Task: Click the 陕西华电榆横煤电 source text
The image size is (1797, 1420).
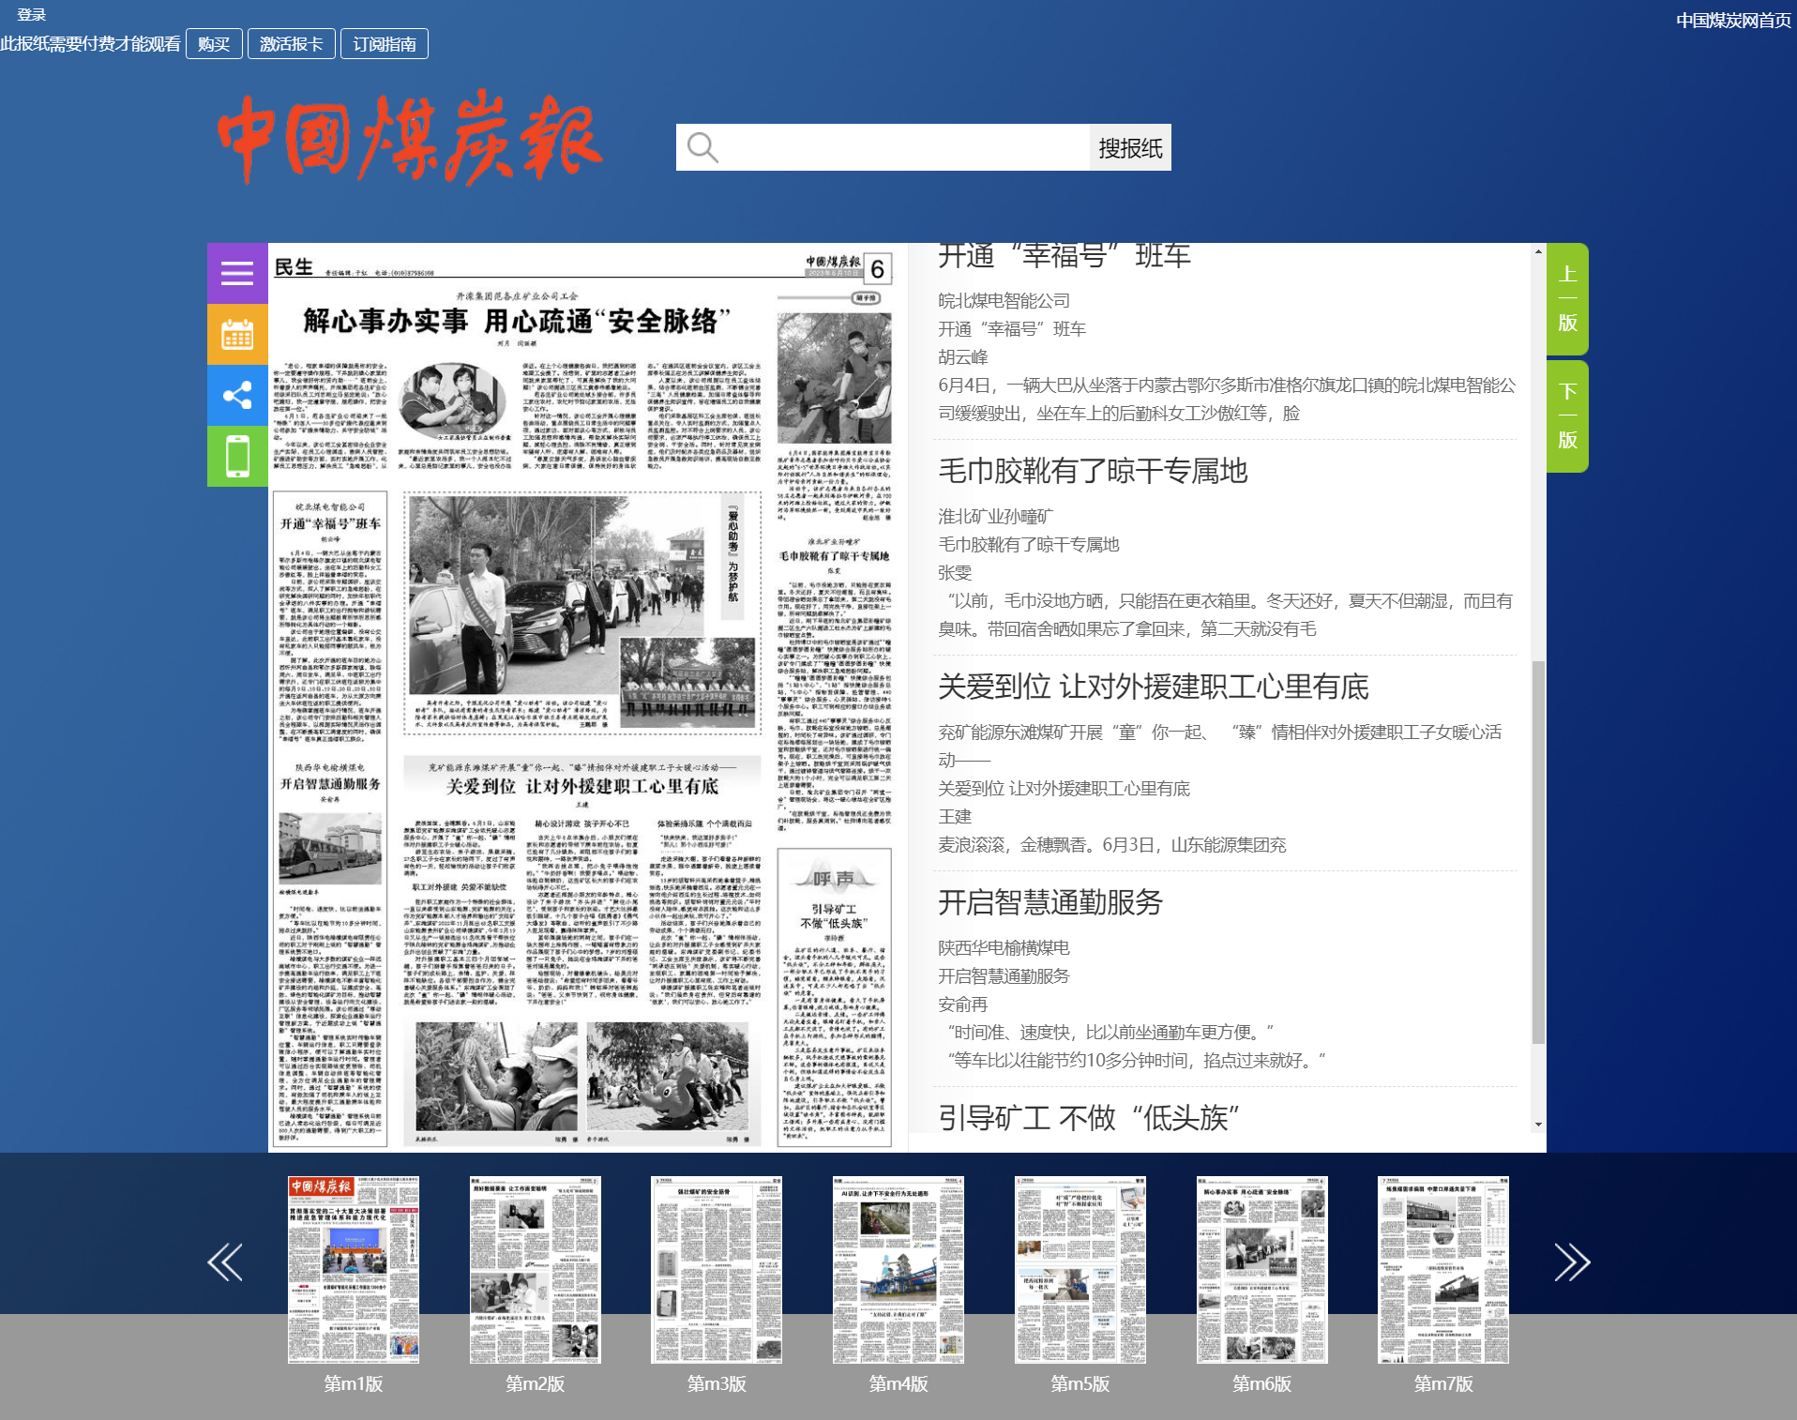Action: (x=1004, y=948)
